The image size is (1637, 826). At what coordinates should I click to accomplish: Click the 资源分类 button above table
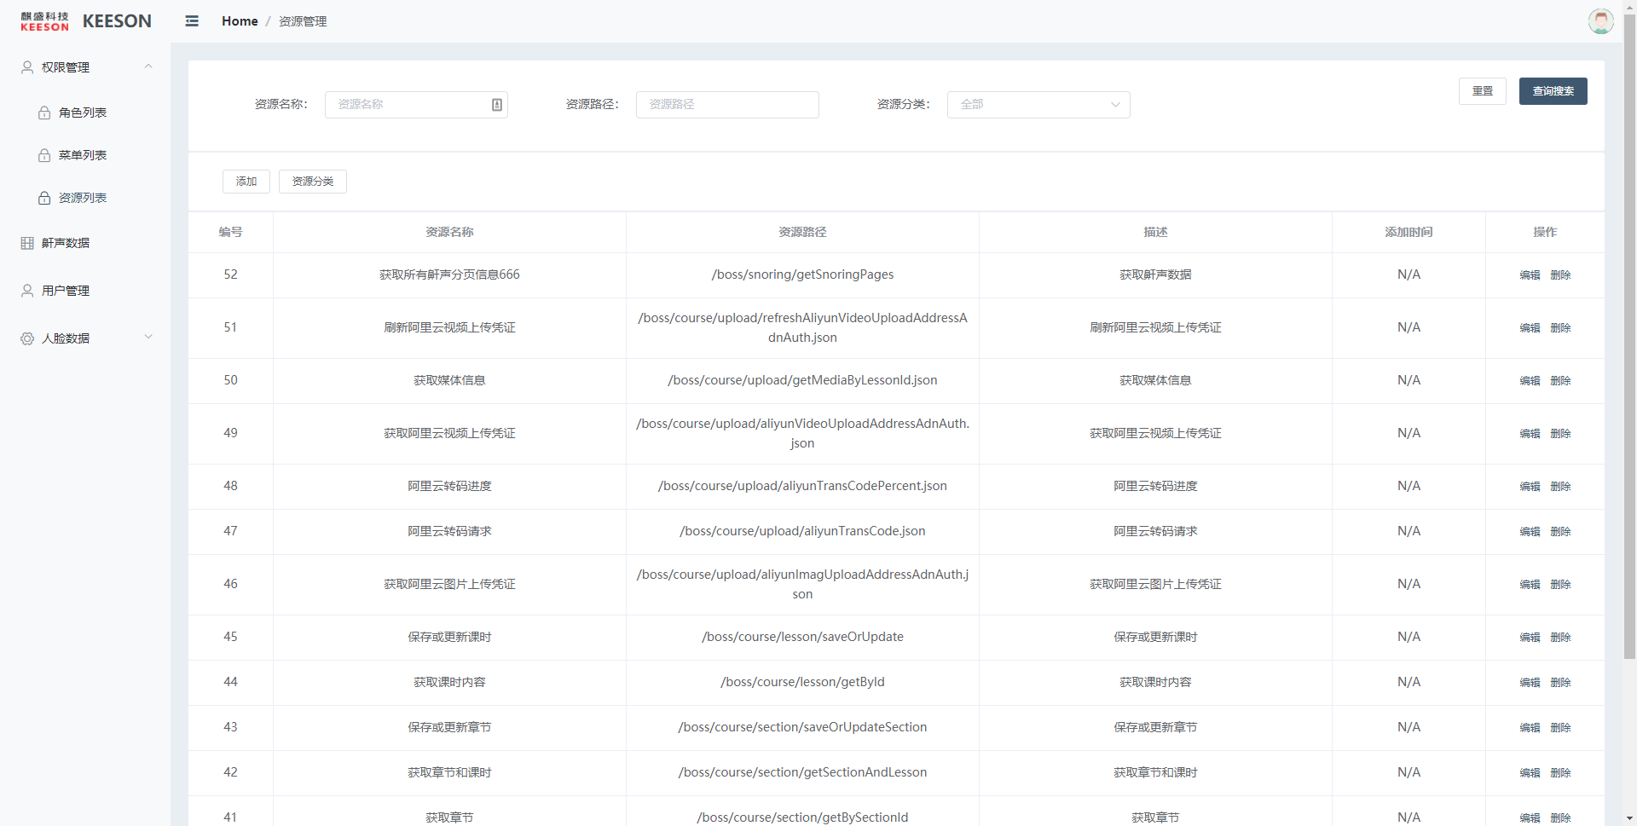tap(313, 182)
